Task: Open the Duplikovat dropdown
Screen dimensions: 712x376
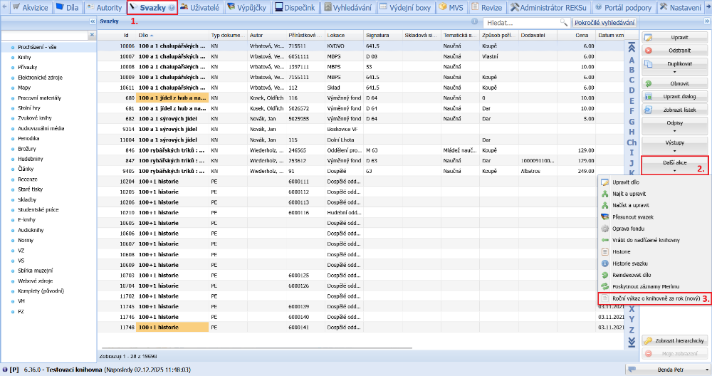Action: pyautogui.click(x=674, y=66)
